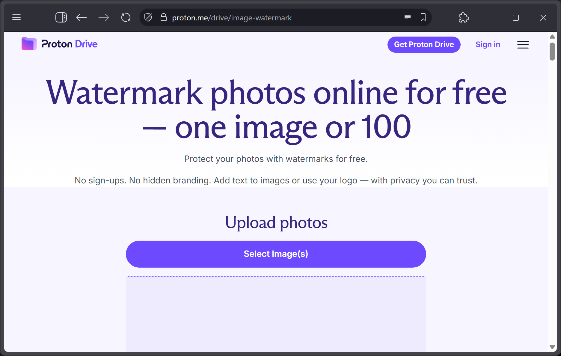Viewport: 561px width, 356px height.
Task: Minimize the browser window
Action: (488, 18)
